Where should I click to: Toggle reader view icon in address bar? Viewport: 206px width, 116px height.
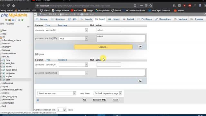[135, 5]
